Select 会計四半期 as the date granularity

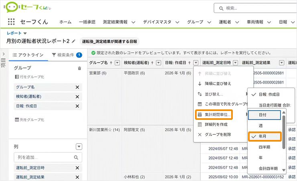(x=268, y=168)
